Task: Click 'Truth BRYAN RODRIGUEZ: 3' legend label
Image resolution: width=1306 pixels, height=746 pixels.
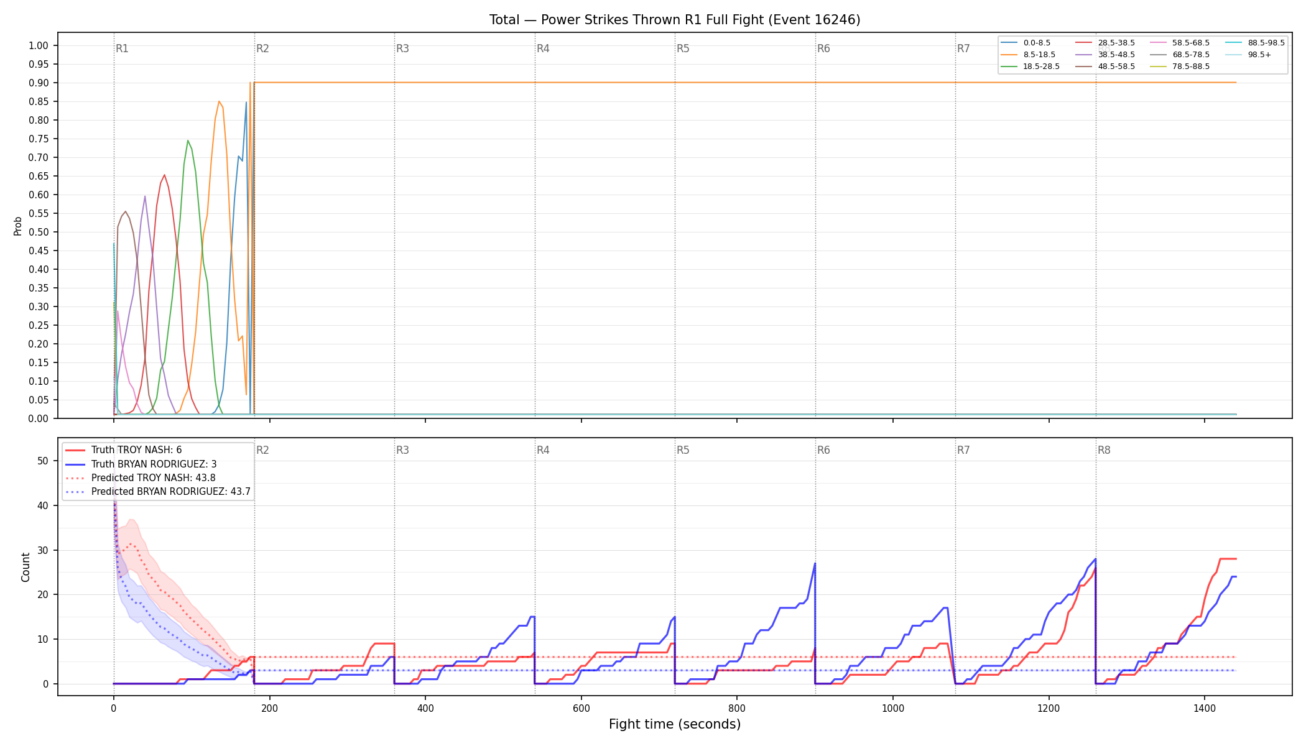Action: (x=154, y=464)
